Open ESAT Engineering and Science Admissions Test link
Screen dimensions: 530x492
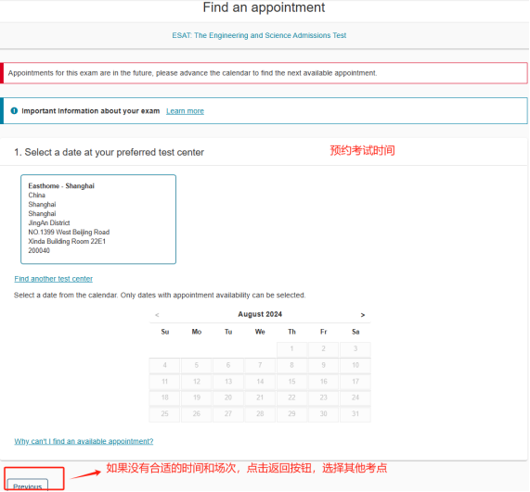tap(259, 35)
